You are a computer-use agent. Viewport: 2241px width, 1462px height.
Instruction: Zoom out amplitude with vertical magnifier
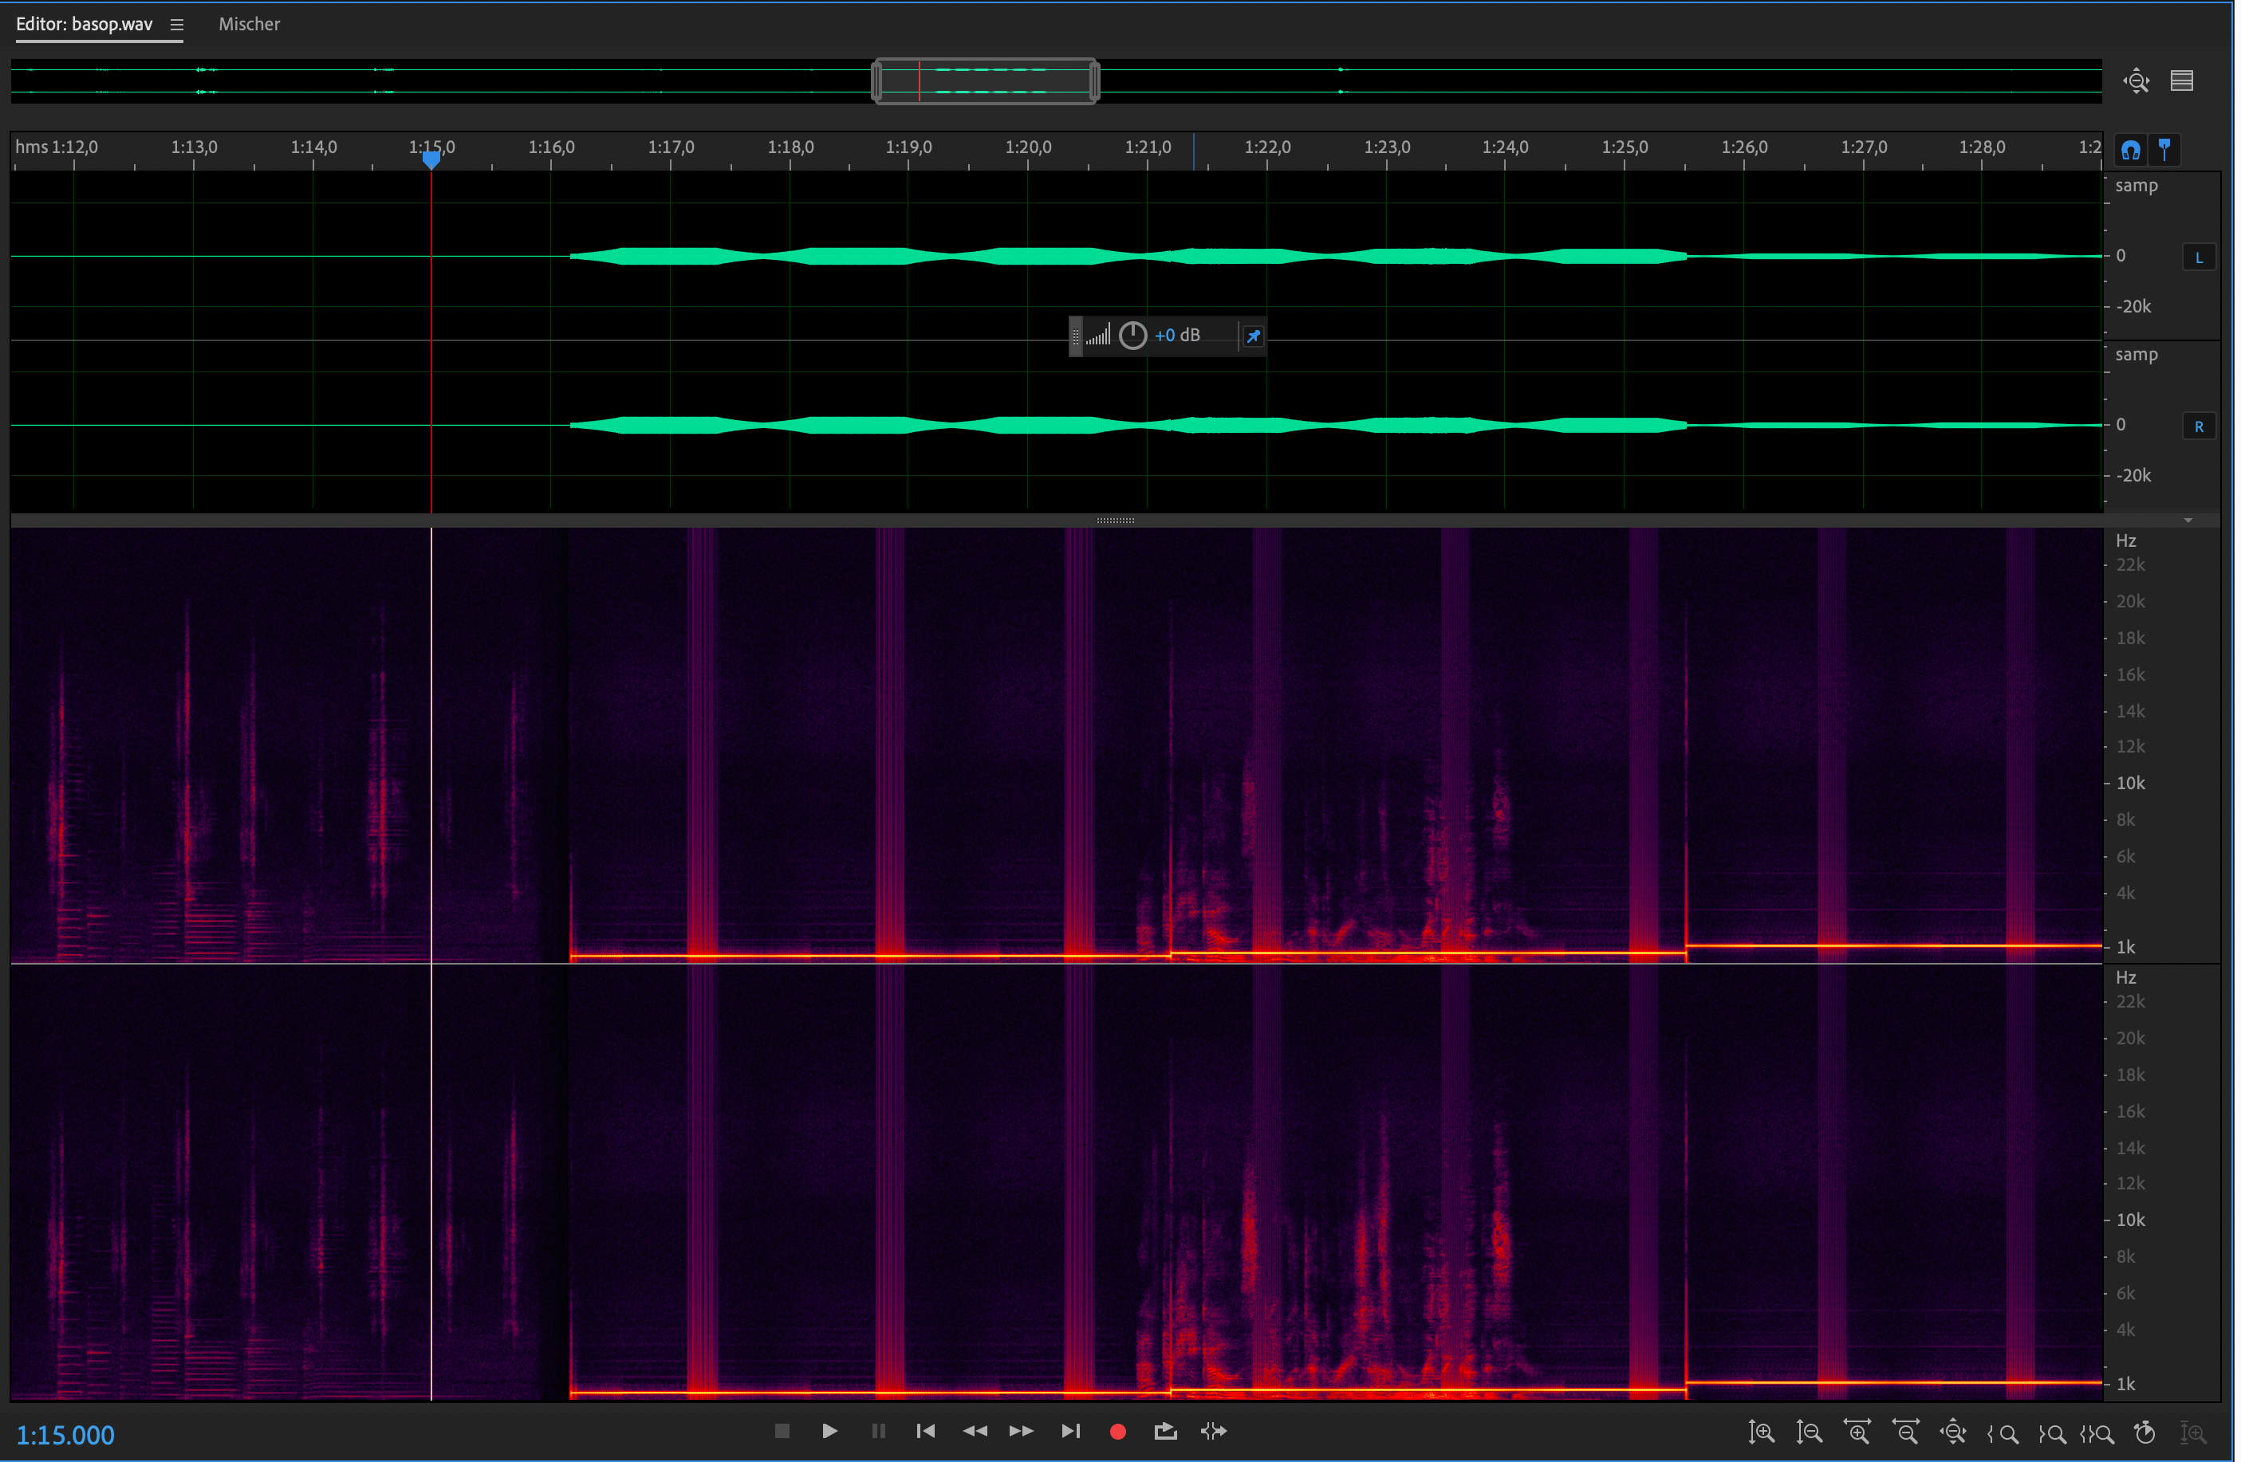pyautogui.click(x=1809, y=1432)
